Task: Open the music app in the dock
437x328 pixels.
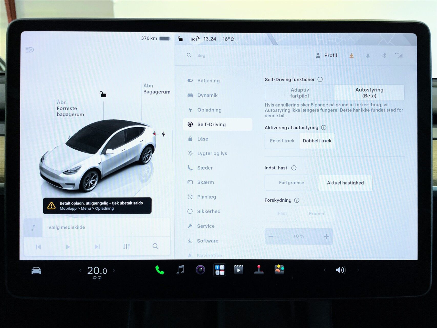Action: [181, 270]
